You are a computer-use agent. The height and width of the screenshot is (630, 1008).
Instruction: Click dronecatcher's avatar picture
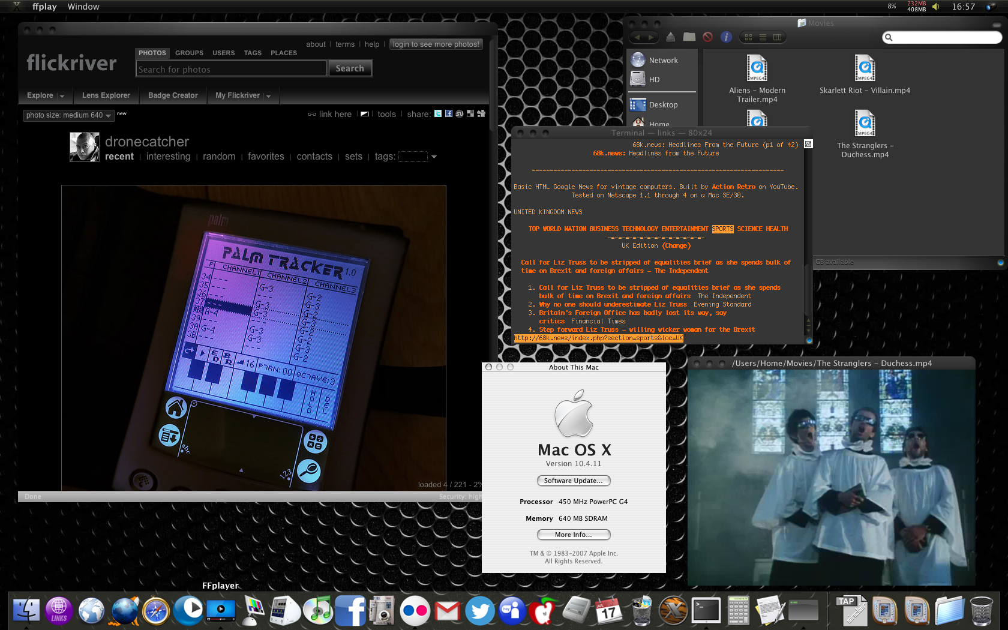(84, 147)
